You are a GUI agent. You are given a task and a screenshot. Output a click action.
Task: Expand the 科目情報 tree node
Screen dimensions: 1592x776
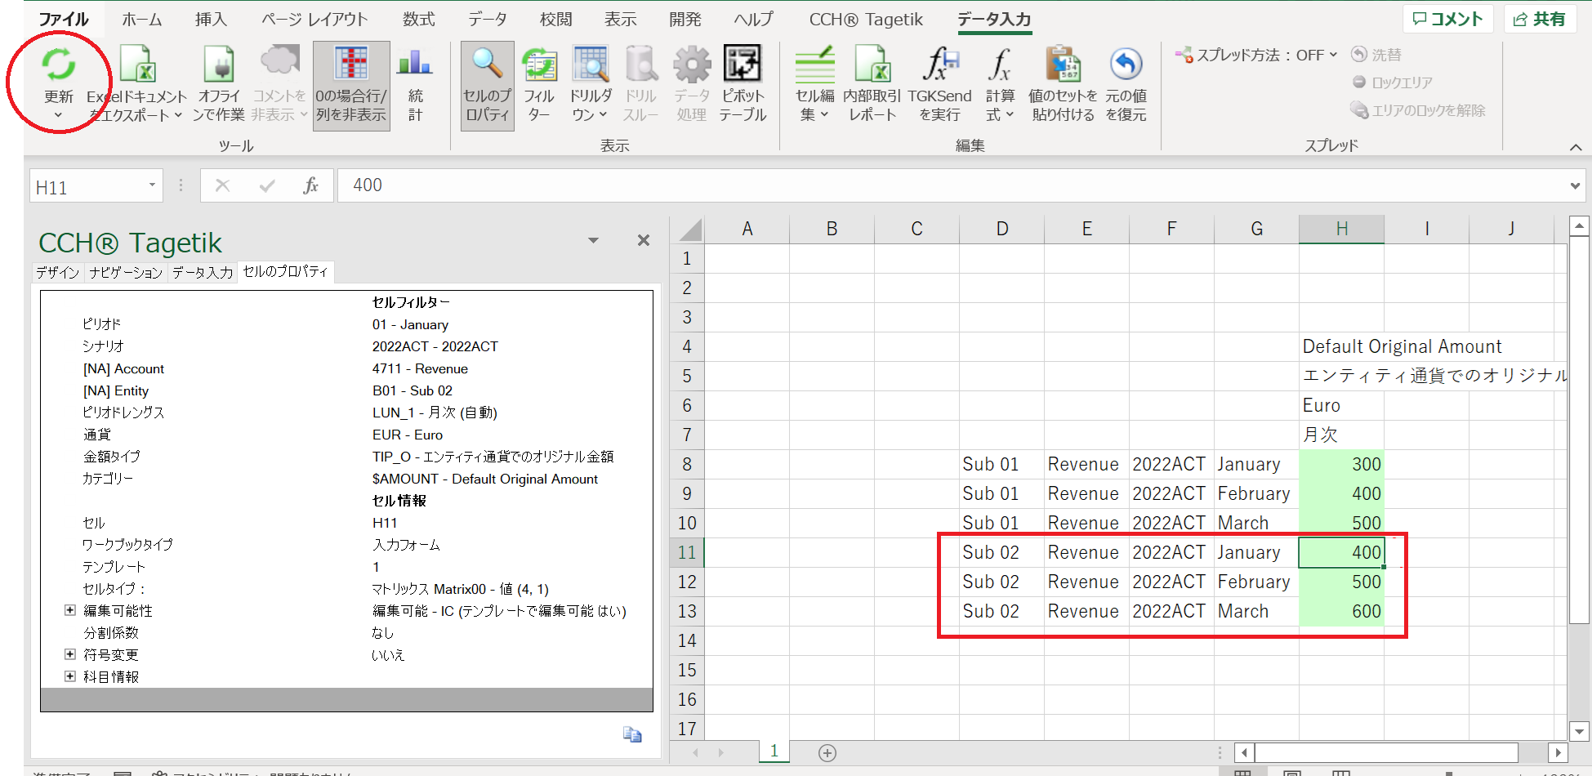[70, 676]
